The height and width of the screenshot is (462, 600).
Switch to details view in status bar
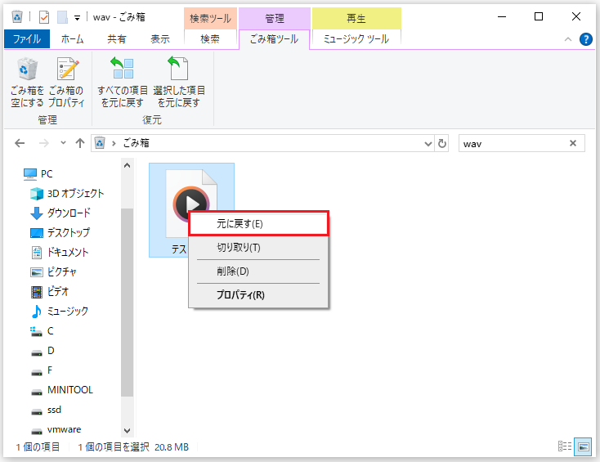(x=564, y=446)
